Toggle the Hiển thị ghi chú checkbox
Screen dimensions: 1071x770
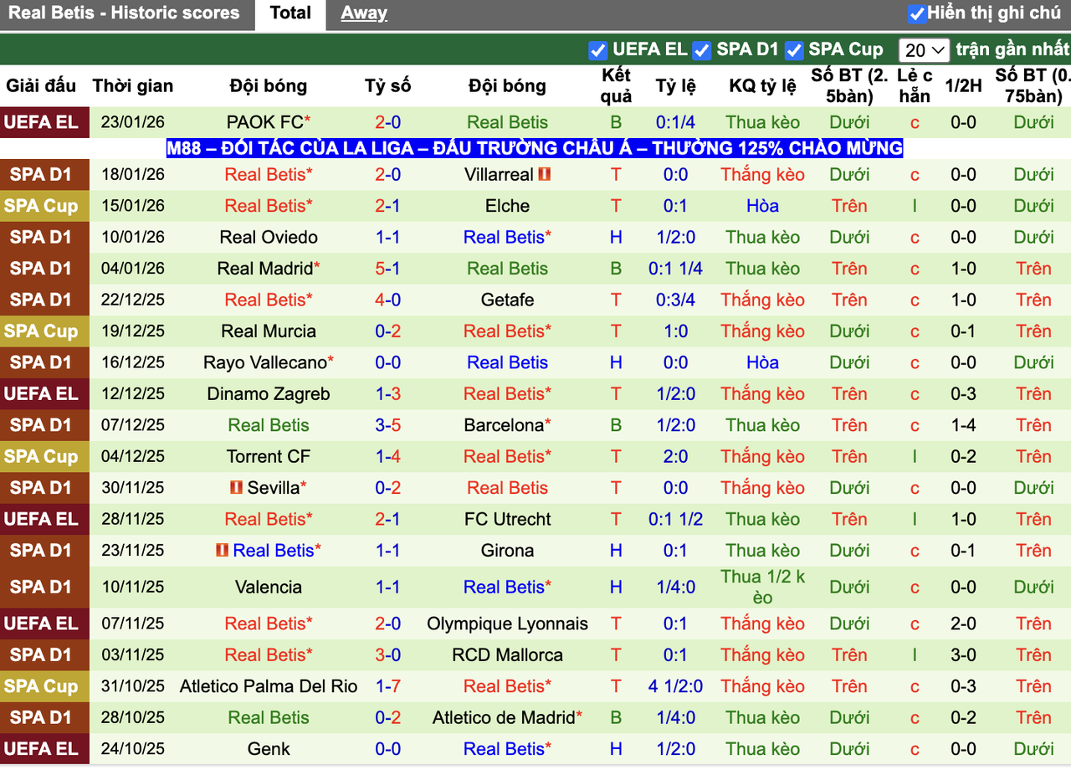click(918, 13)
